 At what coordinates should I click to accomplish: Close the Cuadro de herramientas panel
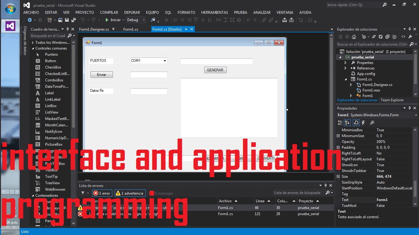point(73,29)
